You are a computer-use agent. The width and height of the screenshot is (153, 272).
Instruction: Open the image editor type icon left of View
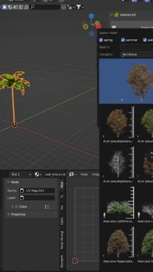click(x=71, y=174)
